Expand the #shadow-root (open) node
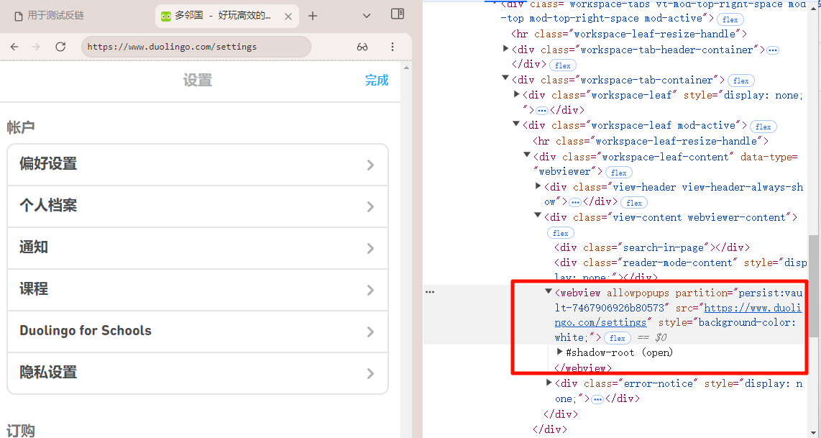The image size is (821, 438). (560, 352)
